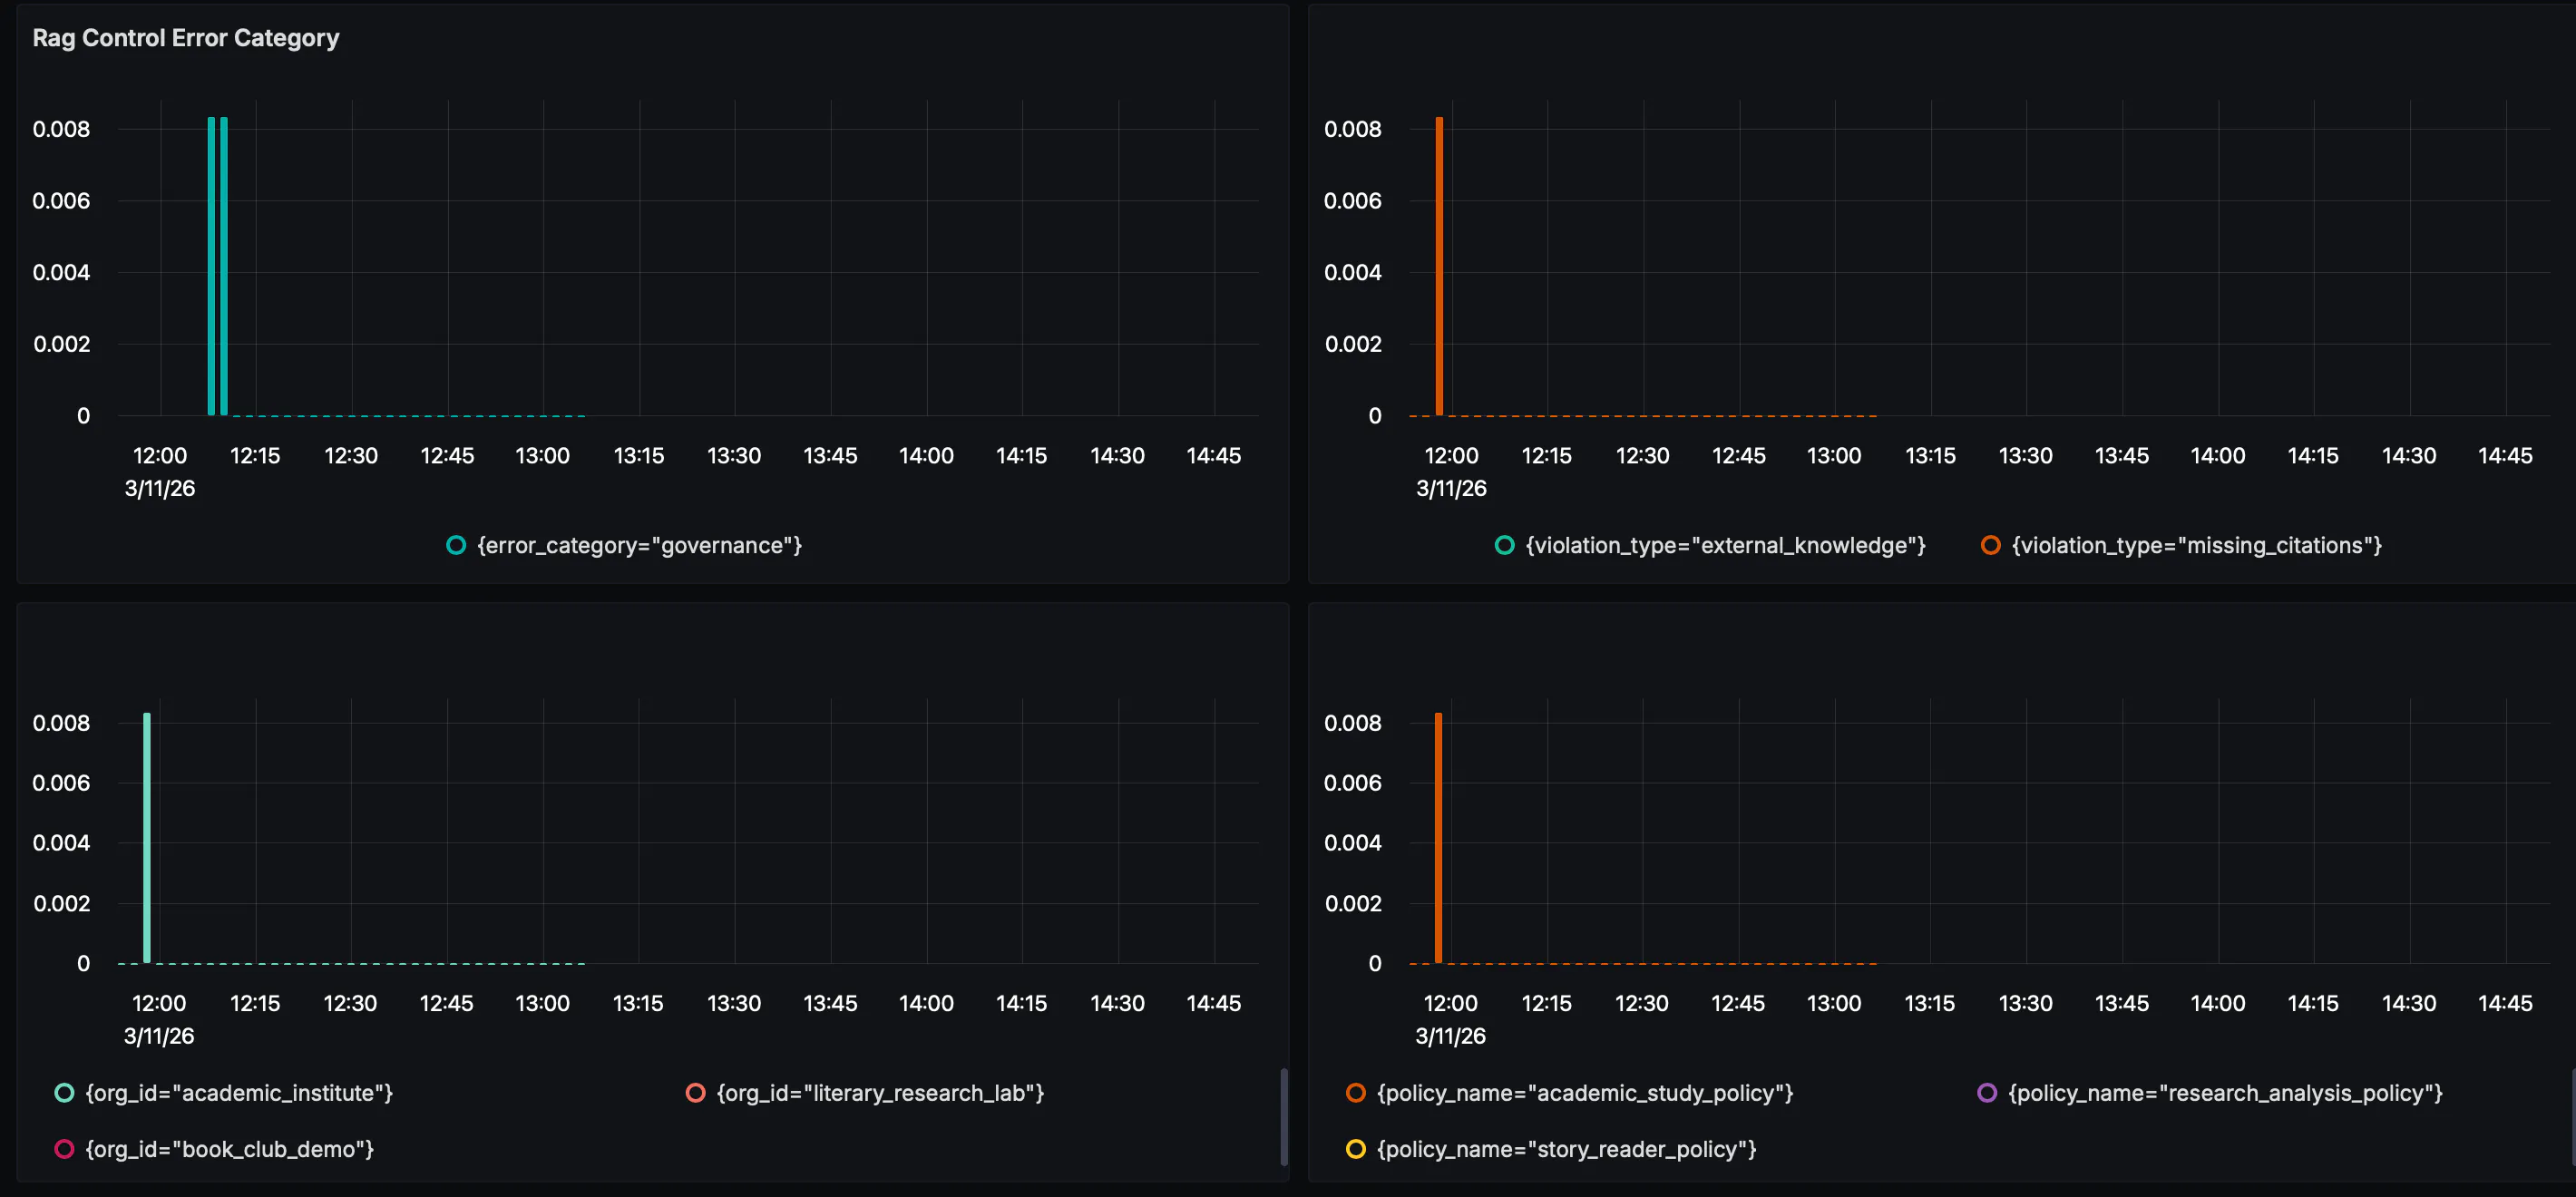This screenshot has height=1197, width=2576.
Task: Click the teal governance legend color circle
Action: tap(456, 545)
